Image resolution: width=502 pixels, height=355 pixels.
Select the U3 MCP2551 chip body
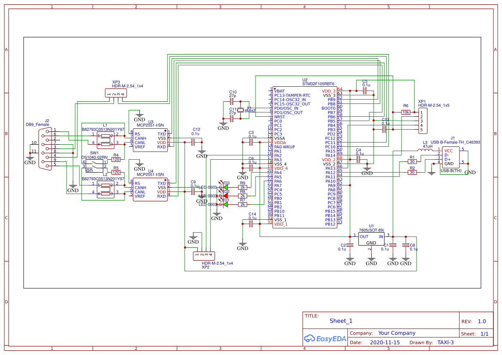150,140
